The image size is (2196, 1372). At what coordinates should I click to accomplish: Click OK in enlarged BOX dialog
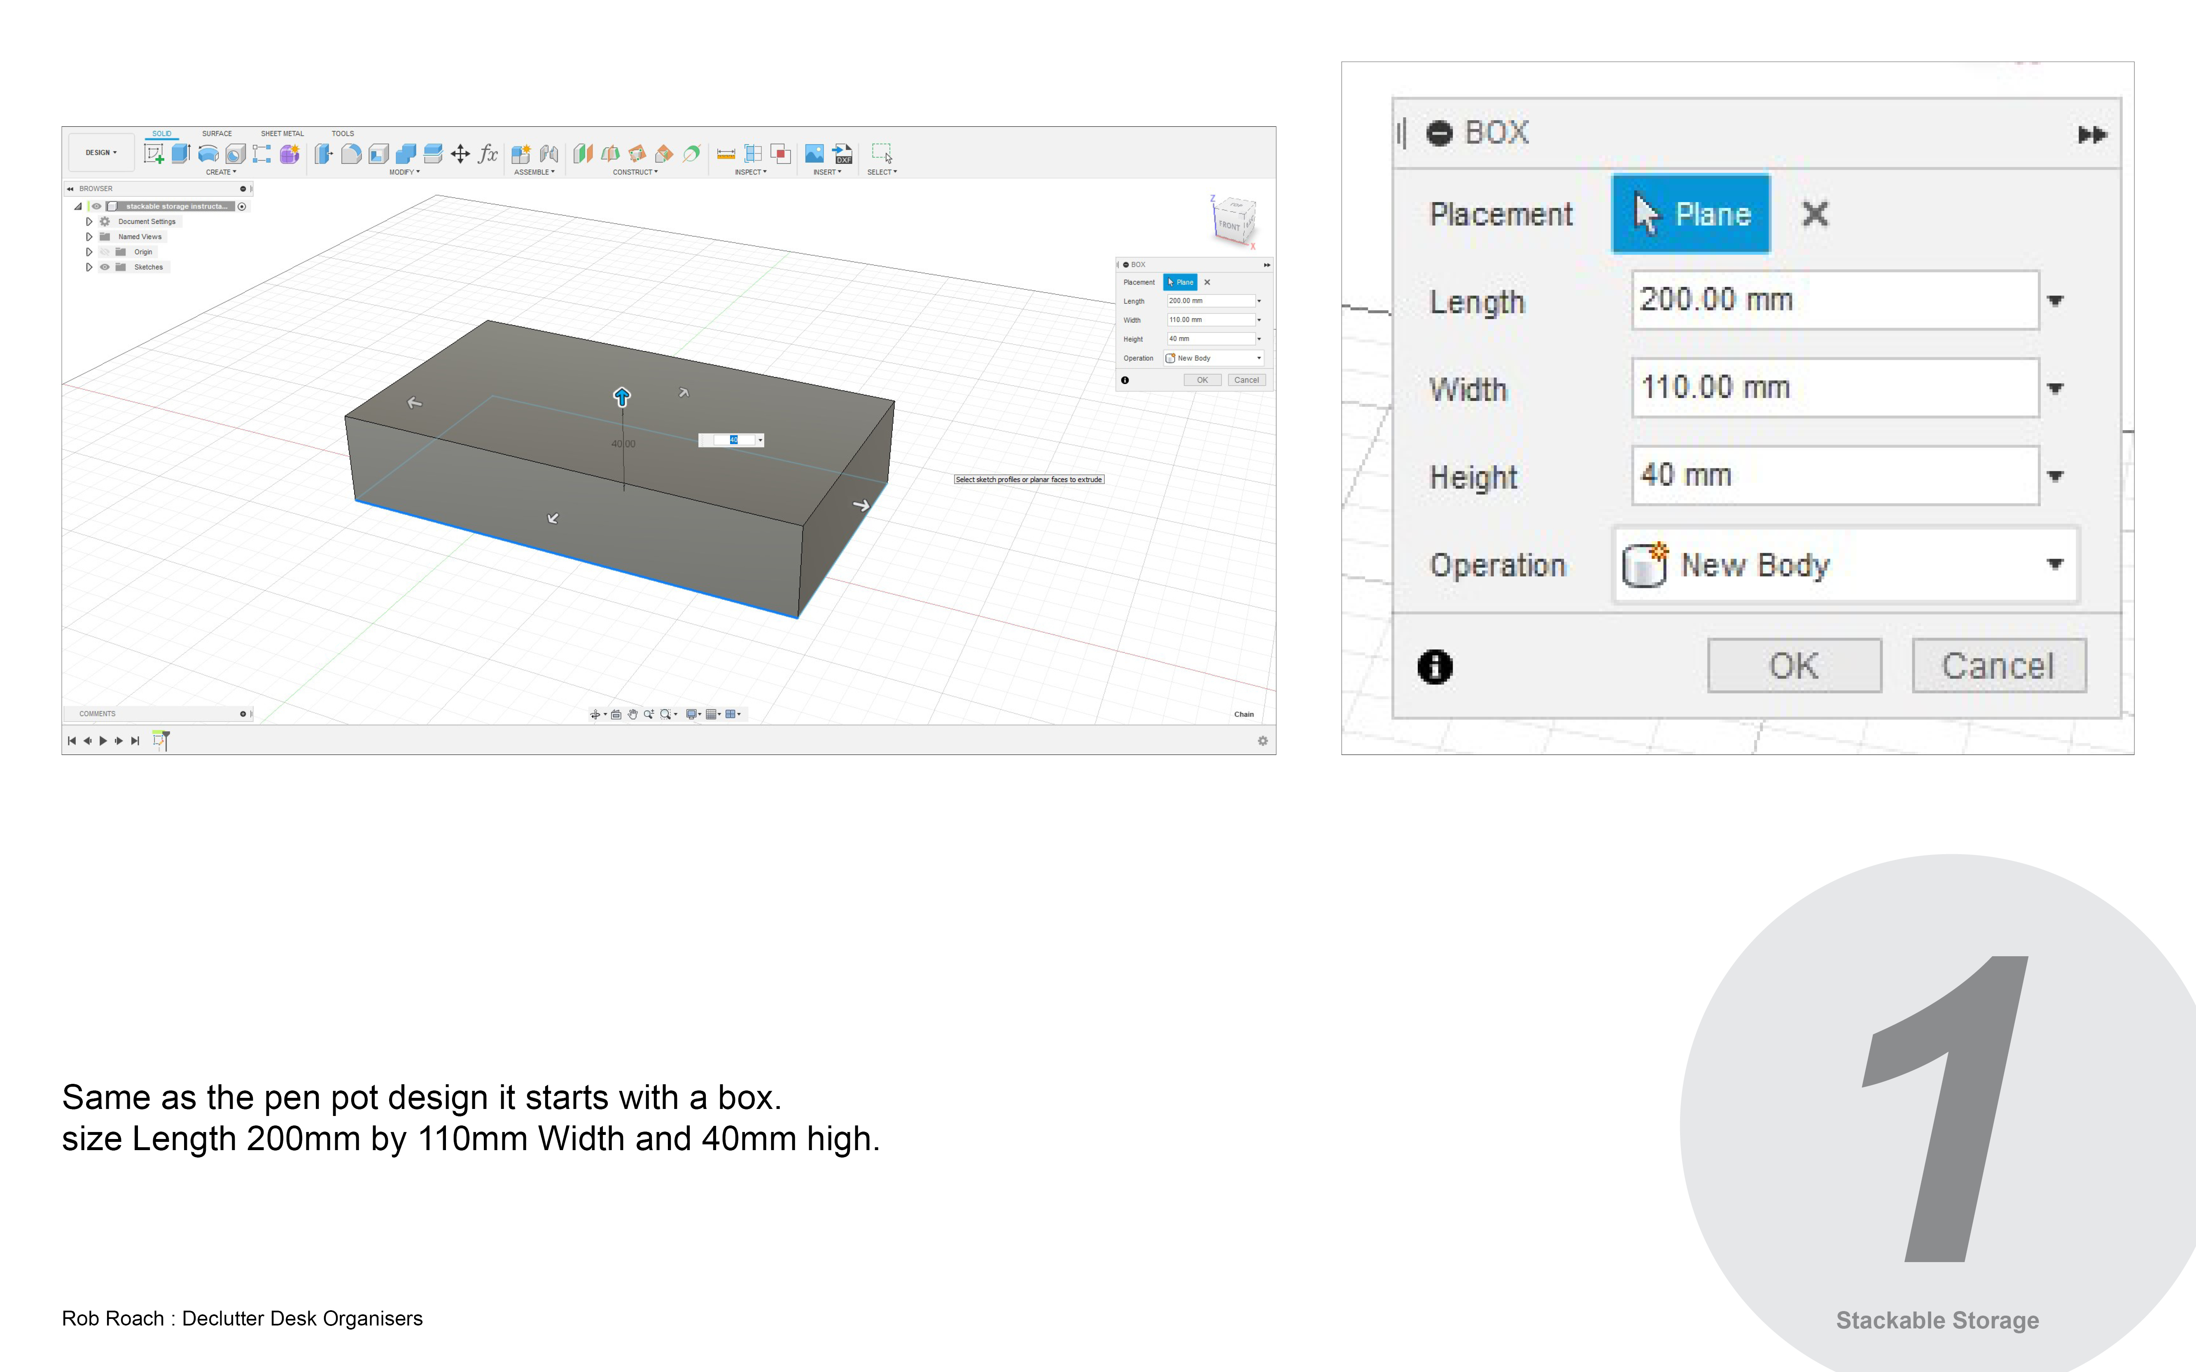[1793, 665]
